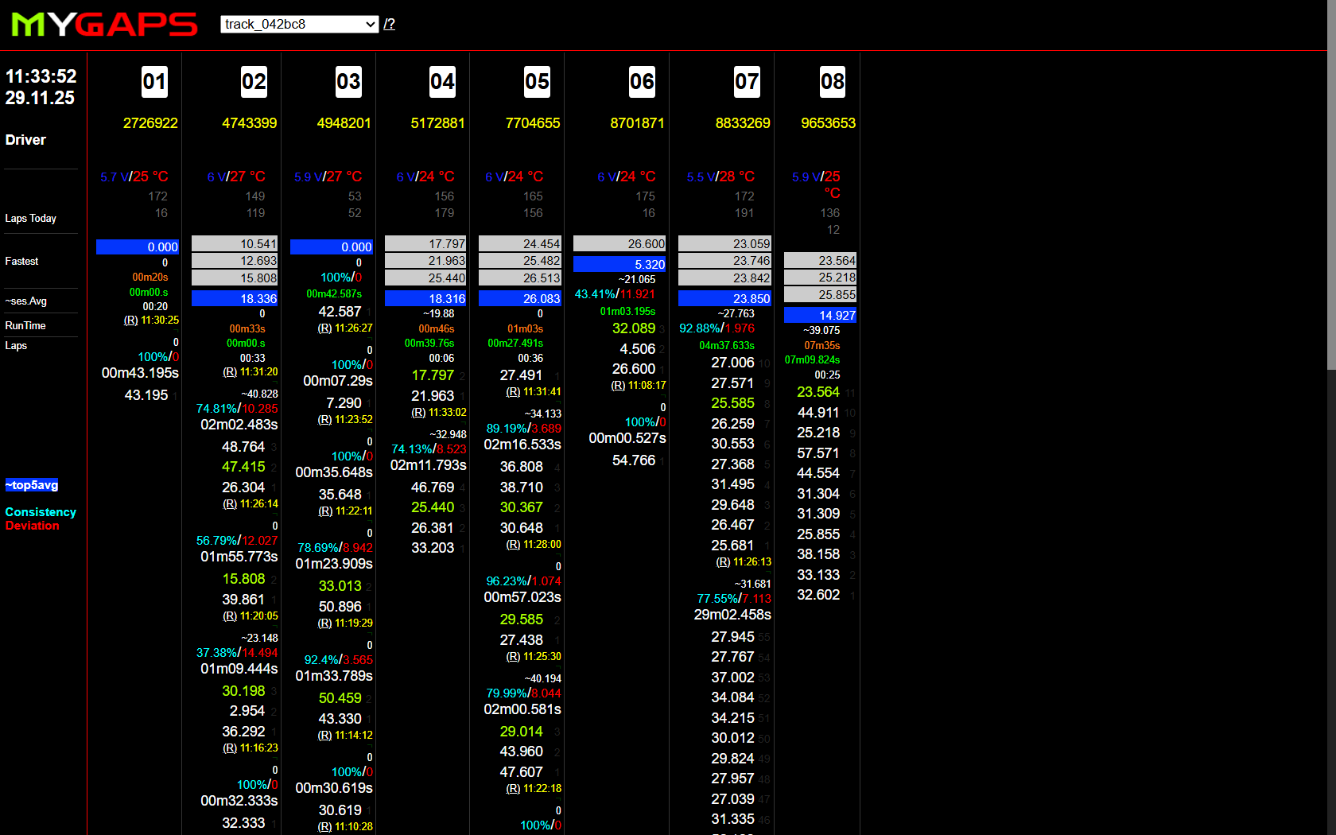Click the Laps Today row label

click(31, 219)
